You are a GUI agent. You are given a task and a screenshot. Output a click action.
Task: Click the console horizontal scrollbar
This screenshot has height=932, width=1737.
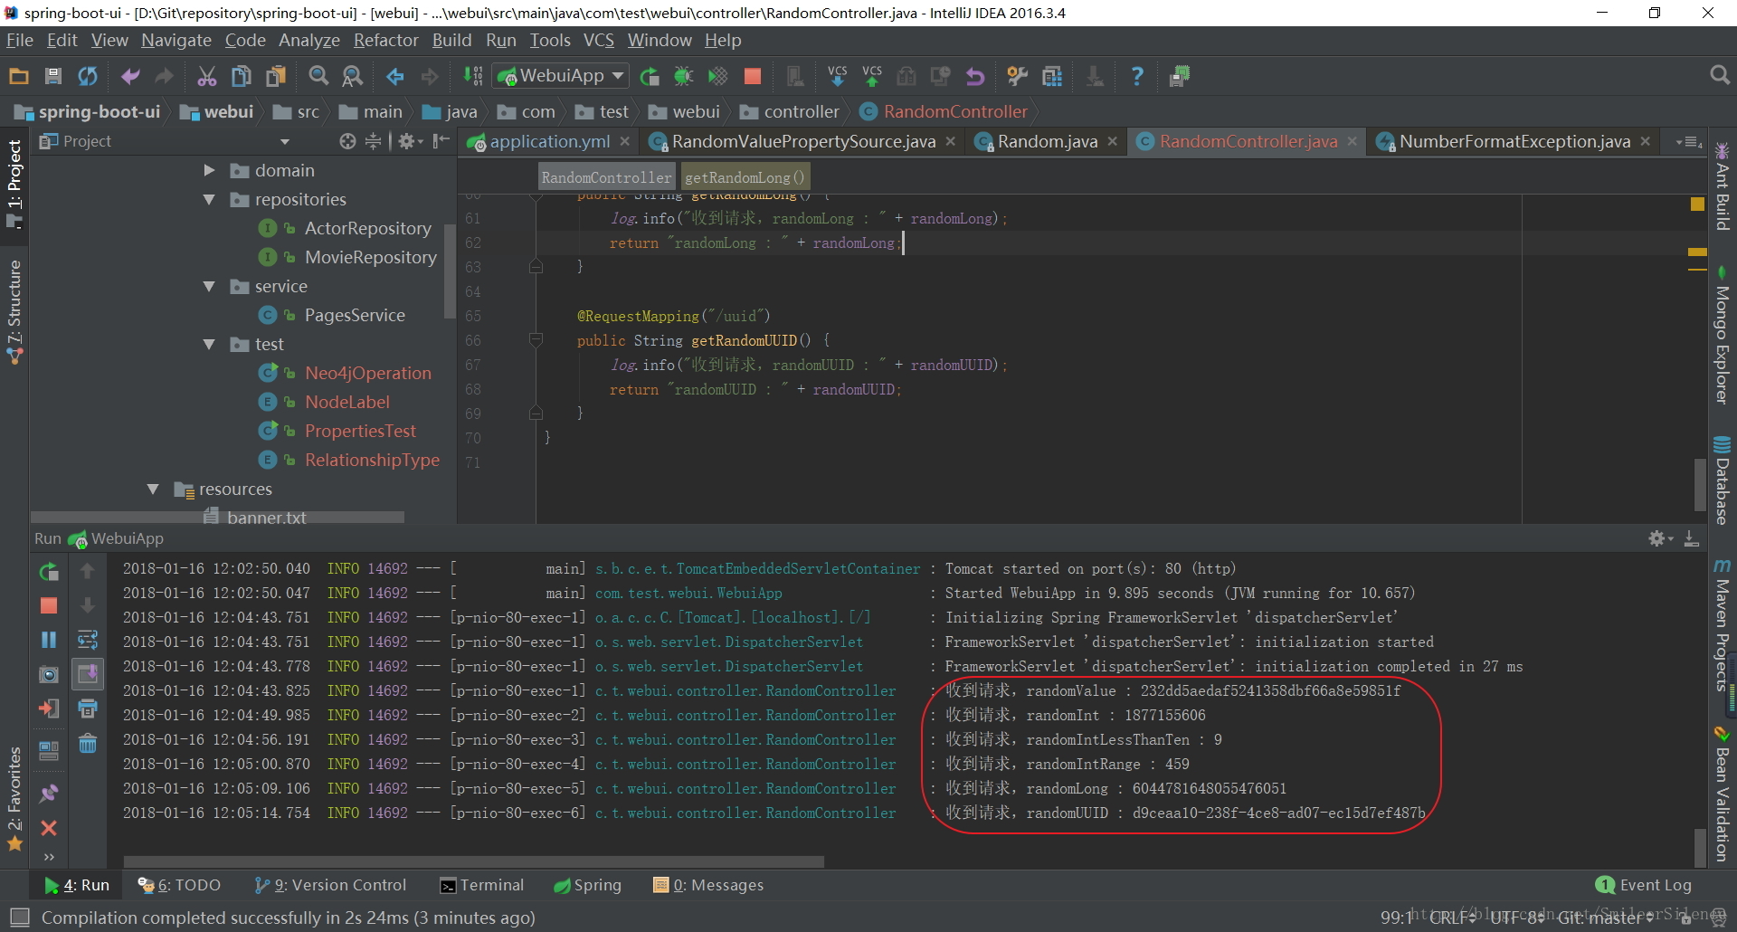point(474,861)
